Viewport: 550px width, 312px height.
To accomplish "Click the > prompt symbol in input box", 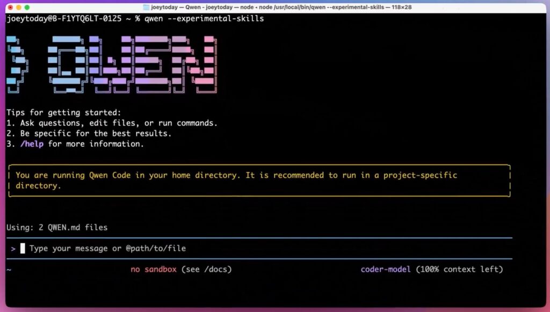I will point(13,249).
